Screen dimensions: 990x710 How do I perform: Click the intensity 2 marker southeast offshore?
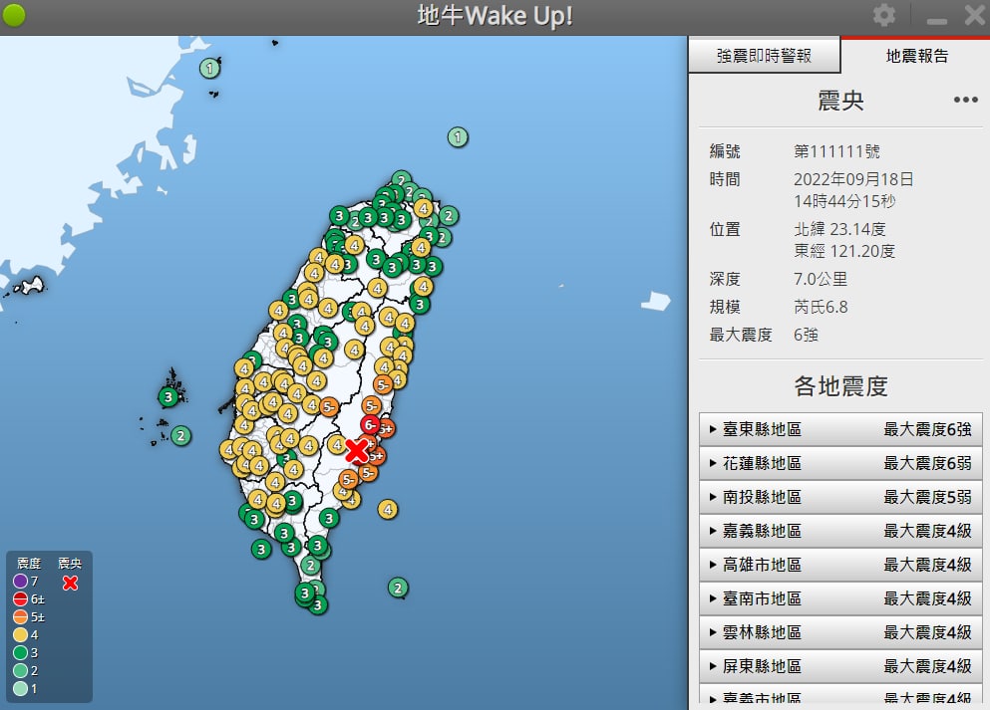click(398, 589)
